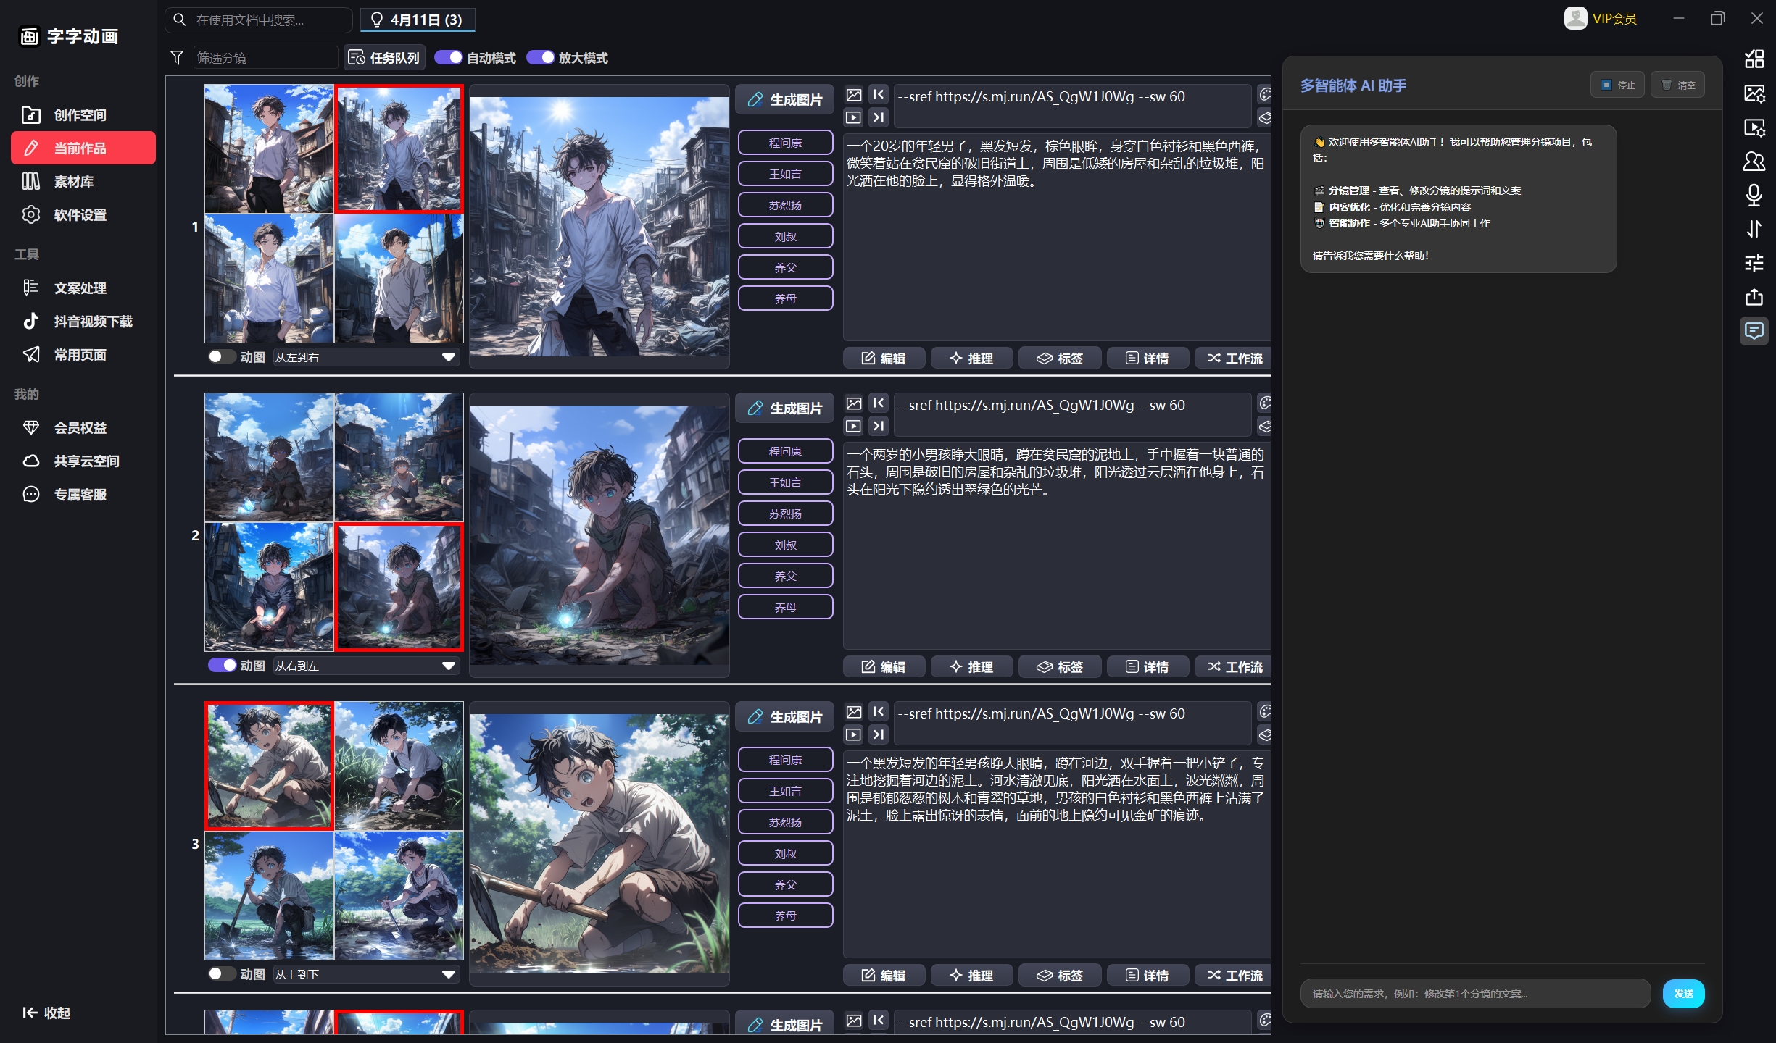Click the 筛选分镜 filter input field
This screenshot has width=1776, height=1043.
(265, 57)
